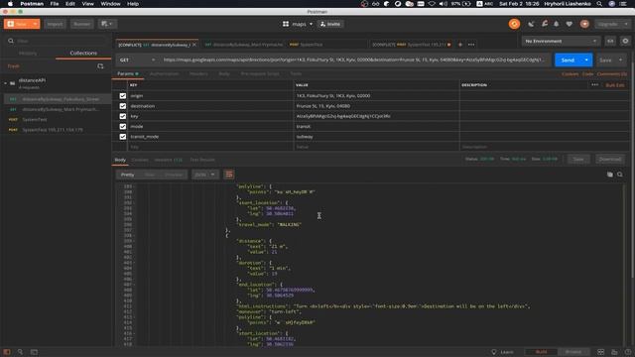Search within the response body icon
Screen dimensions: 635x357
point(619,175)
